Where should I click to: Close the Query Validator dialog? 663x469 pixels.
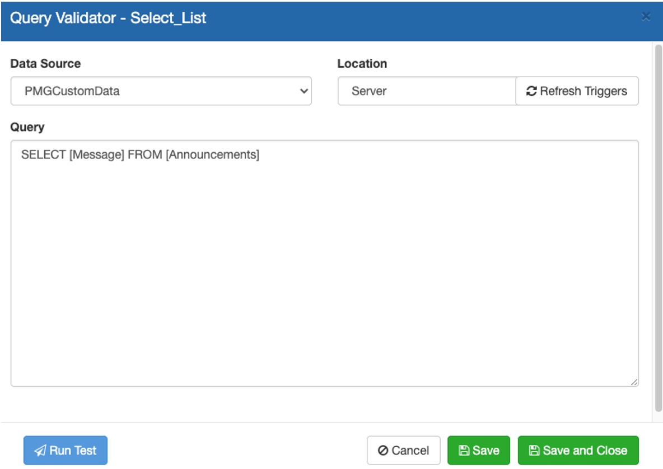[x=646, y=16]
